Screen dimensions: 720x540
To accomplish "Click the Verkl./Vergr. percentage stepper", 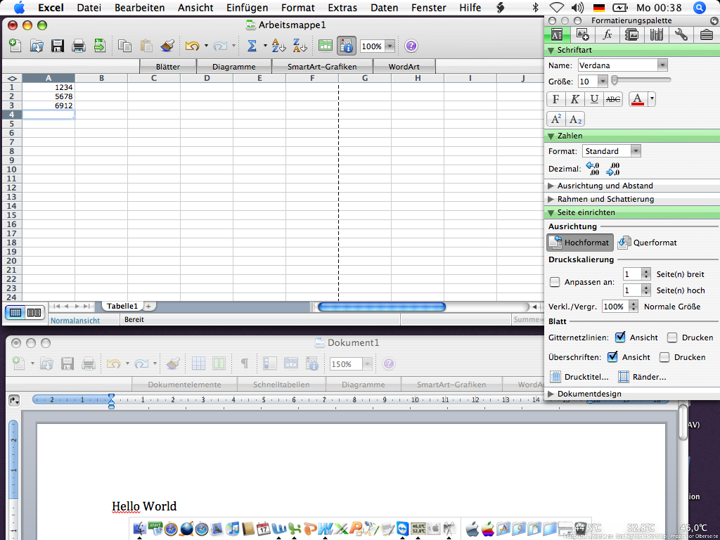I will pos(634,307).
